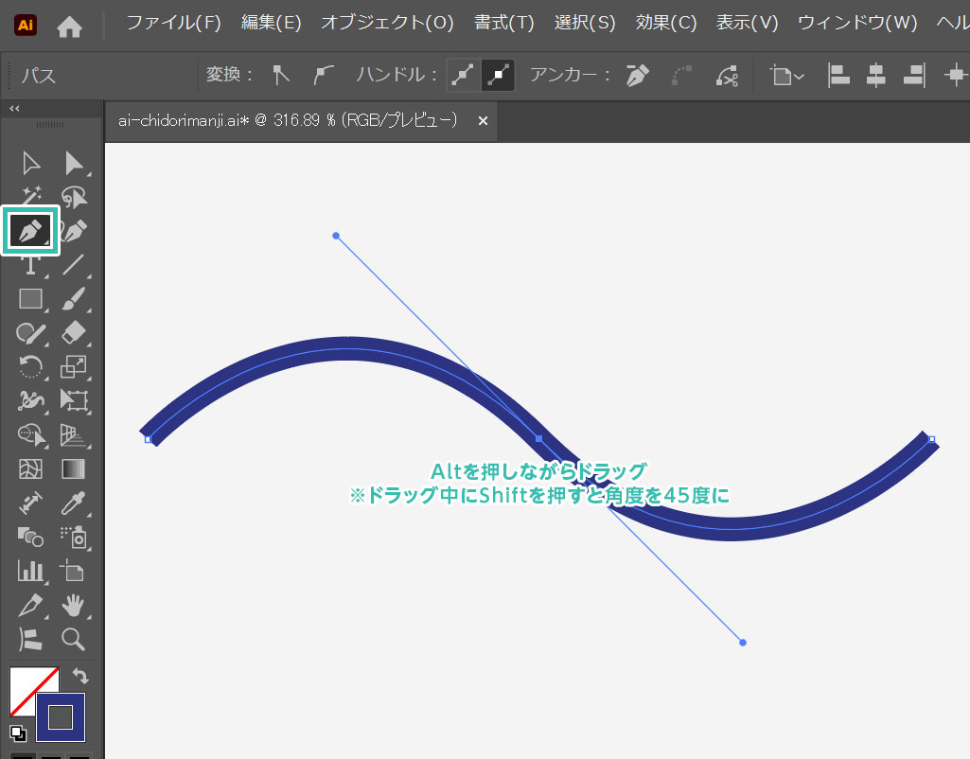Open the 編集(E) menu
Screen dimensions: 970x759
(271, 24)
